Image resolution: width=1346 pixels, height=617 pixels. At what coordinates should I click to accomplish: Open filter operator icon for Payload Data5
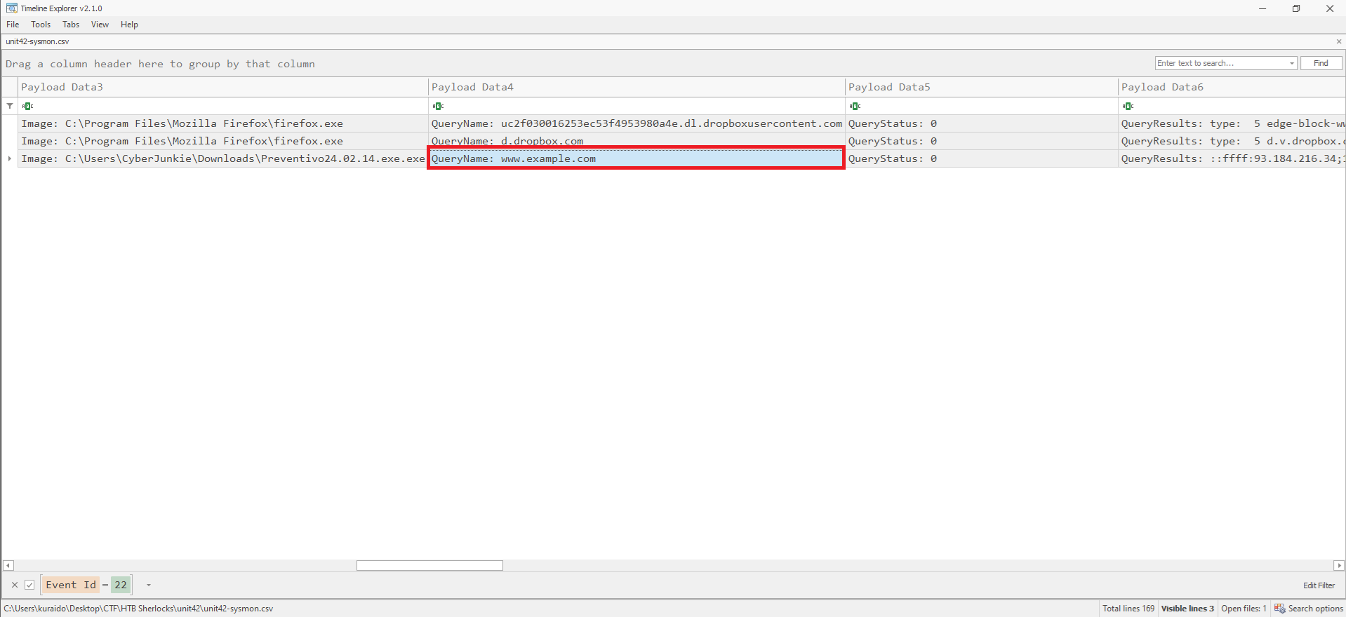point(855,107)
